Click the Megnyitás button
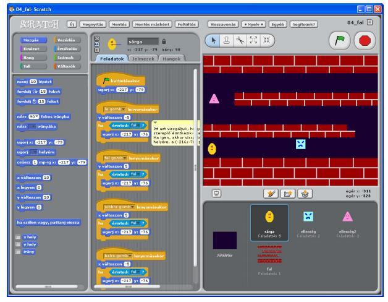The image size is (388, 302). pos(93,24)
